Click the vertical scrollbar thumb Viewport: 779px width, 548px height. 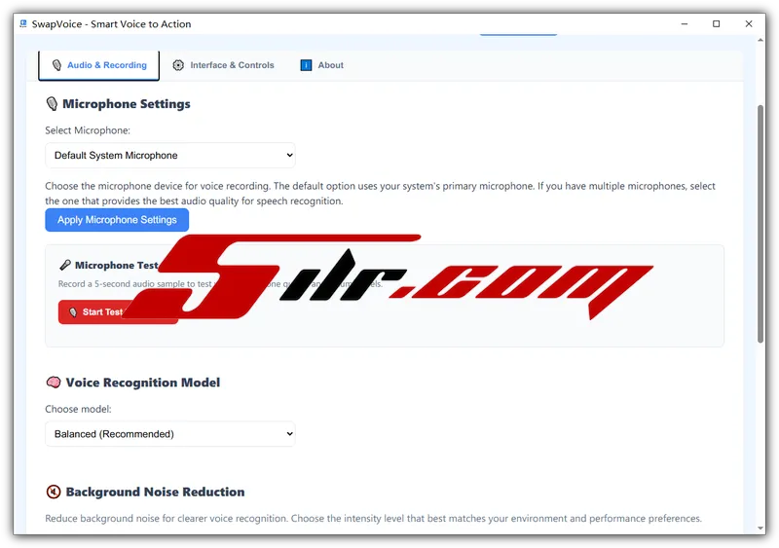click(760, 224)
